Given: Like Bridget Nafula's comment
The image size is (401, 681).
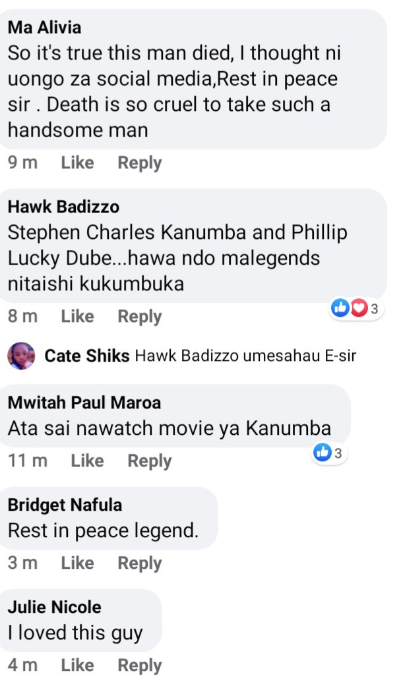Looking at the screenshot, I should coord(77,563).
